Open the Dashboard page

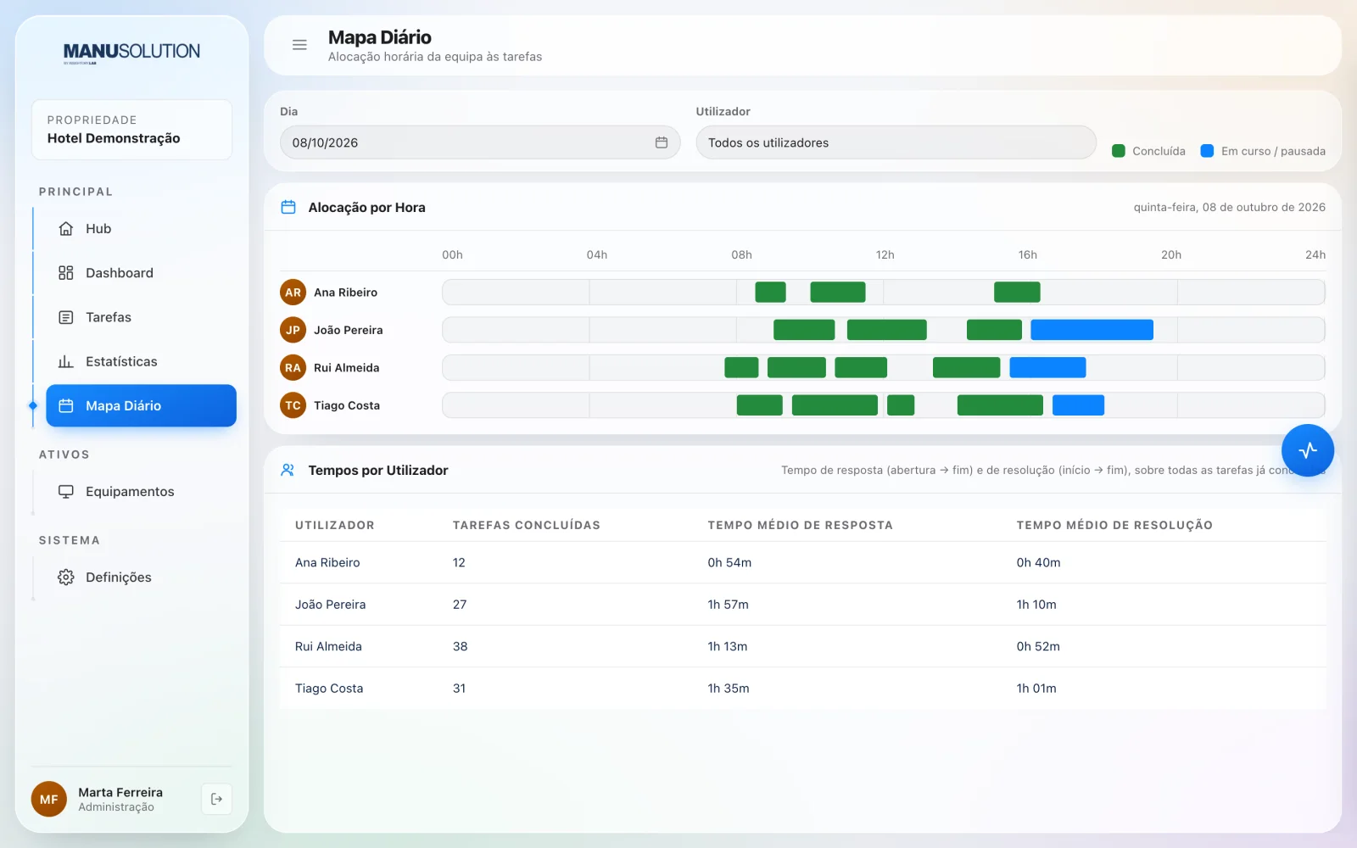(x=141, y=273)
